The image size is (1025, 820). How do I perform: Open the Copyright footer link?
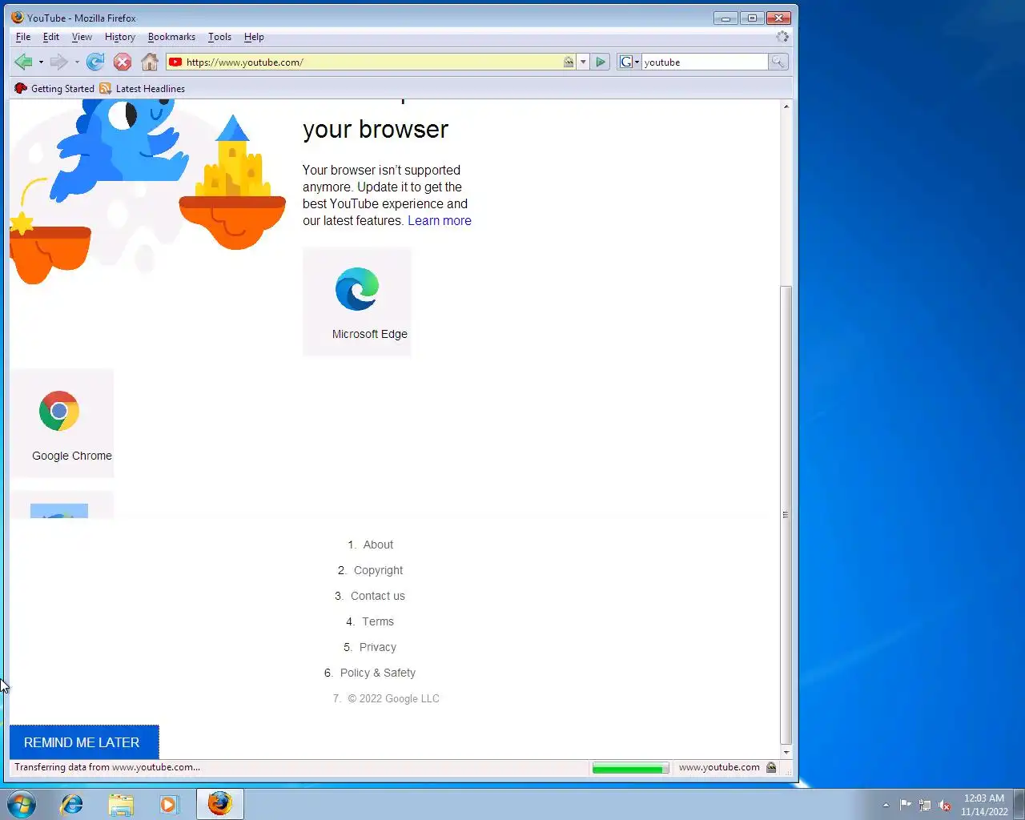(378, 570)
